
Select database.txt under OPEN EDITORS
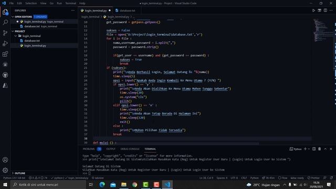click(44, 26)
